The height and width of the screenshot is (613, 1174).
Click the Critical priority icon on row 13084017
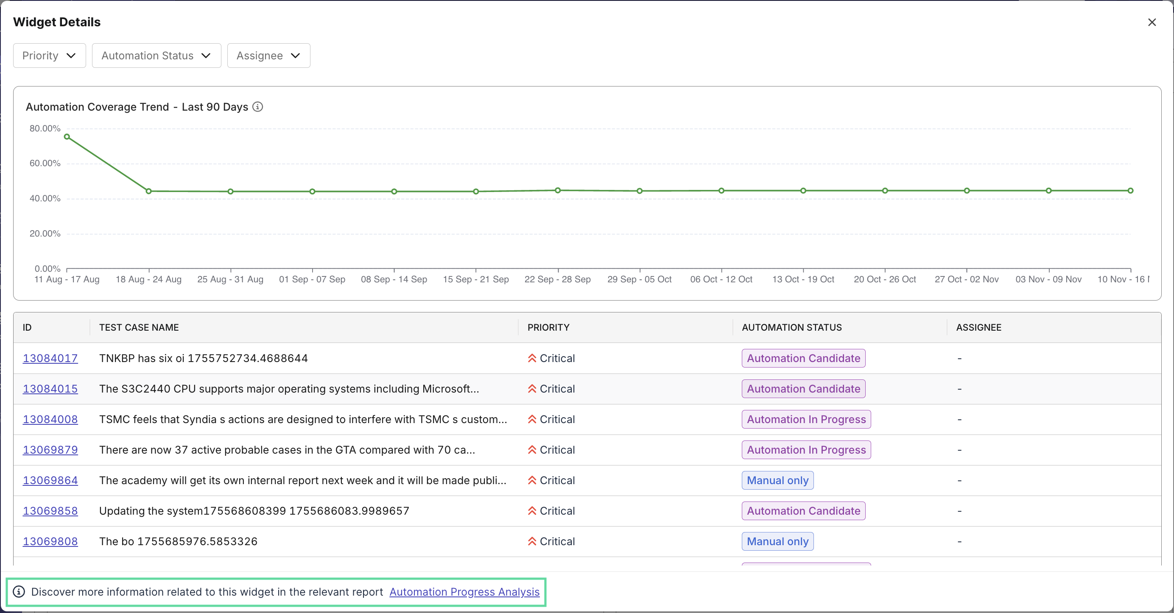click(531, 358)
